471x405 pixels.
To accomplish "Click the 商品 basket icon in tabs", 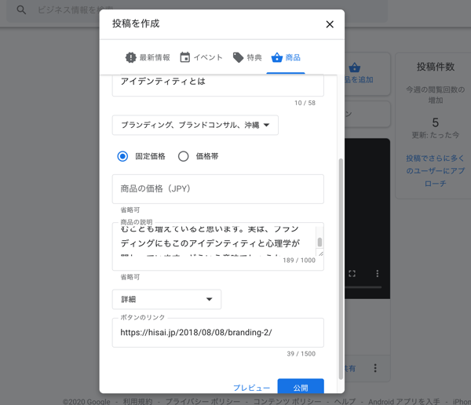I will (x=276, y=57).
